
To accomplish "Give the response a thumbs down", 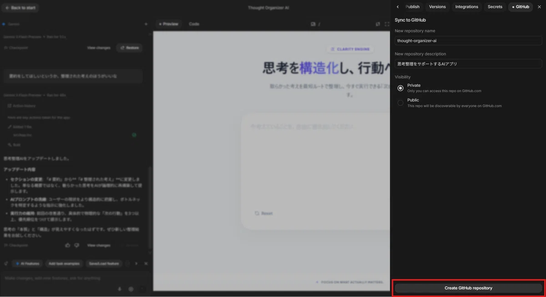I will pyautogui.click(x=76, y=245).
